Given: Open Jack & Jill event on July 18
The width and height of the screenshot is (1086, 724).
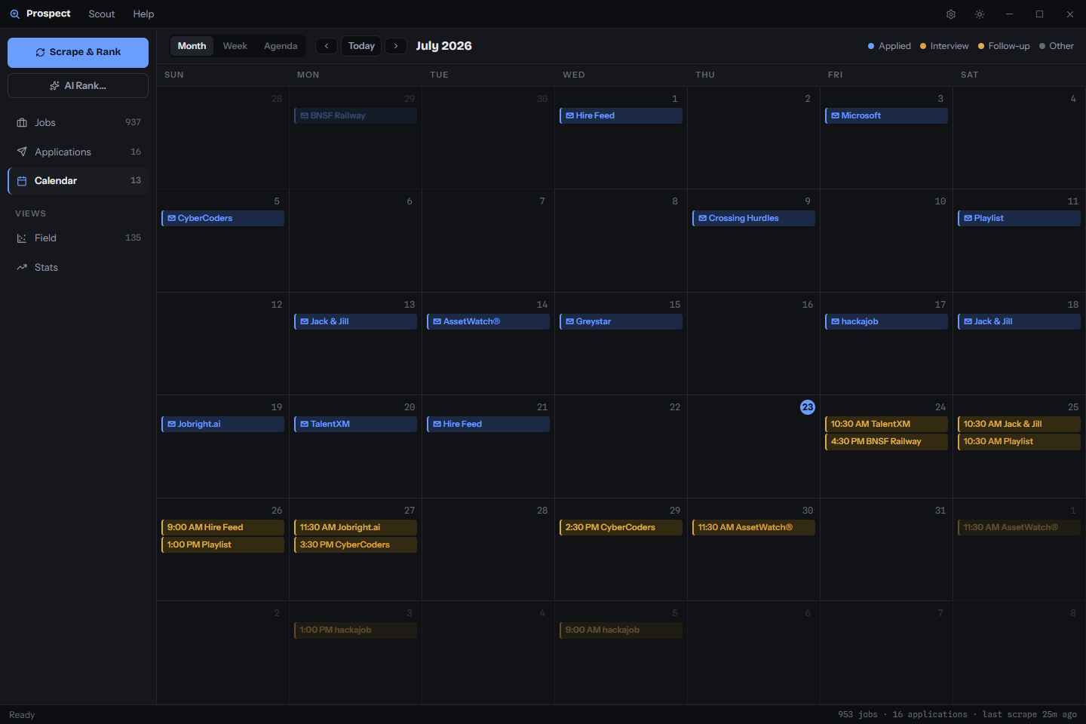Looking at the screenshot, I should (x=1019, y=322).
